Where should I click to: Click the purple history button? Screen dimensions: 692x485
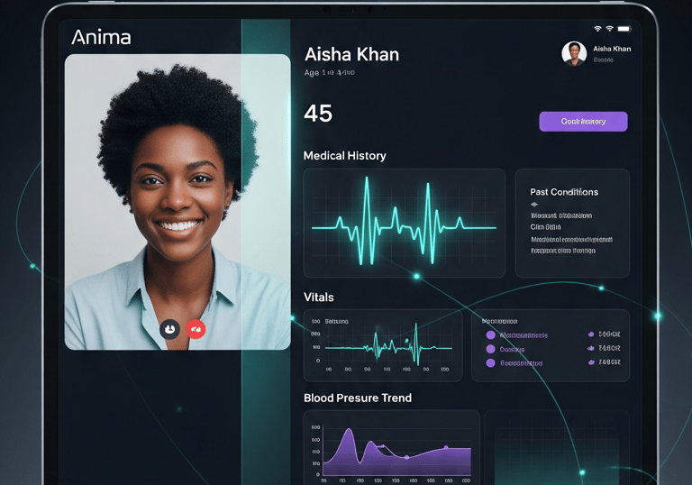click(583, 122)
